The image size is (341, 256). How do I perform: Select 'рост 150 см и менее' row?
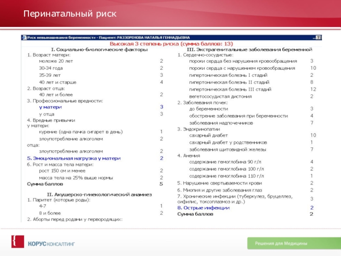coord(62,171)
